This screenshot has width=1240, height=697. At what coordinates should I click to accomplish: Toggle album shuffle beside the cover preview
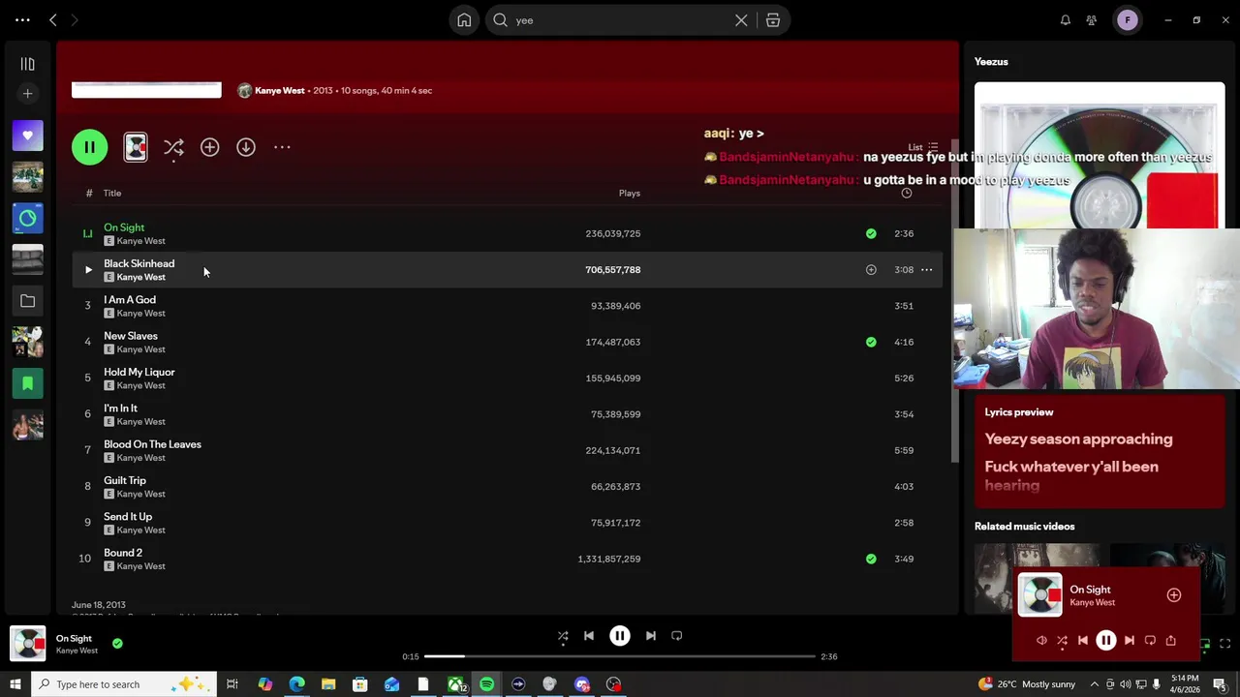[173, 147]
